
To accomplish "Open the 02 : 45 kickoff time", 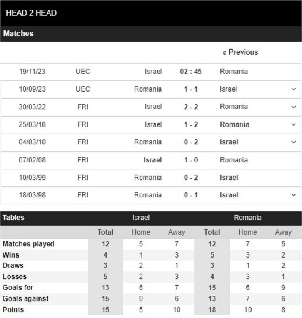I will click(191, 71).
